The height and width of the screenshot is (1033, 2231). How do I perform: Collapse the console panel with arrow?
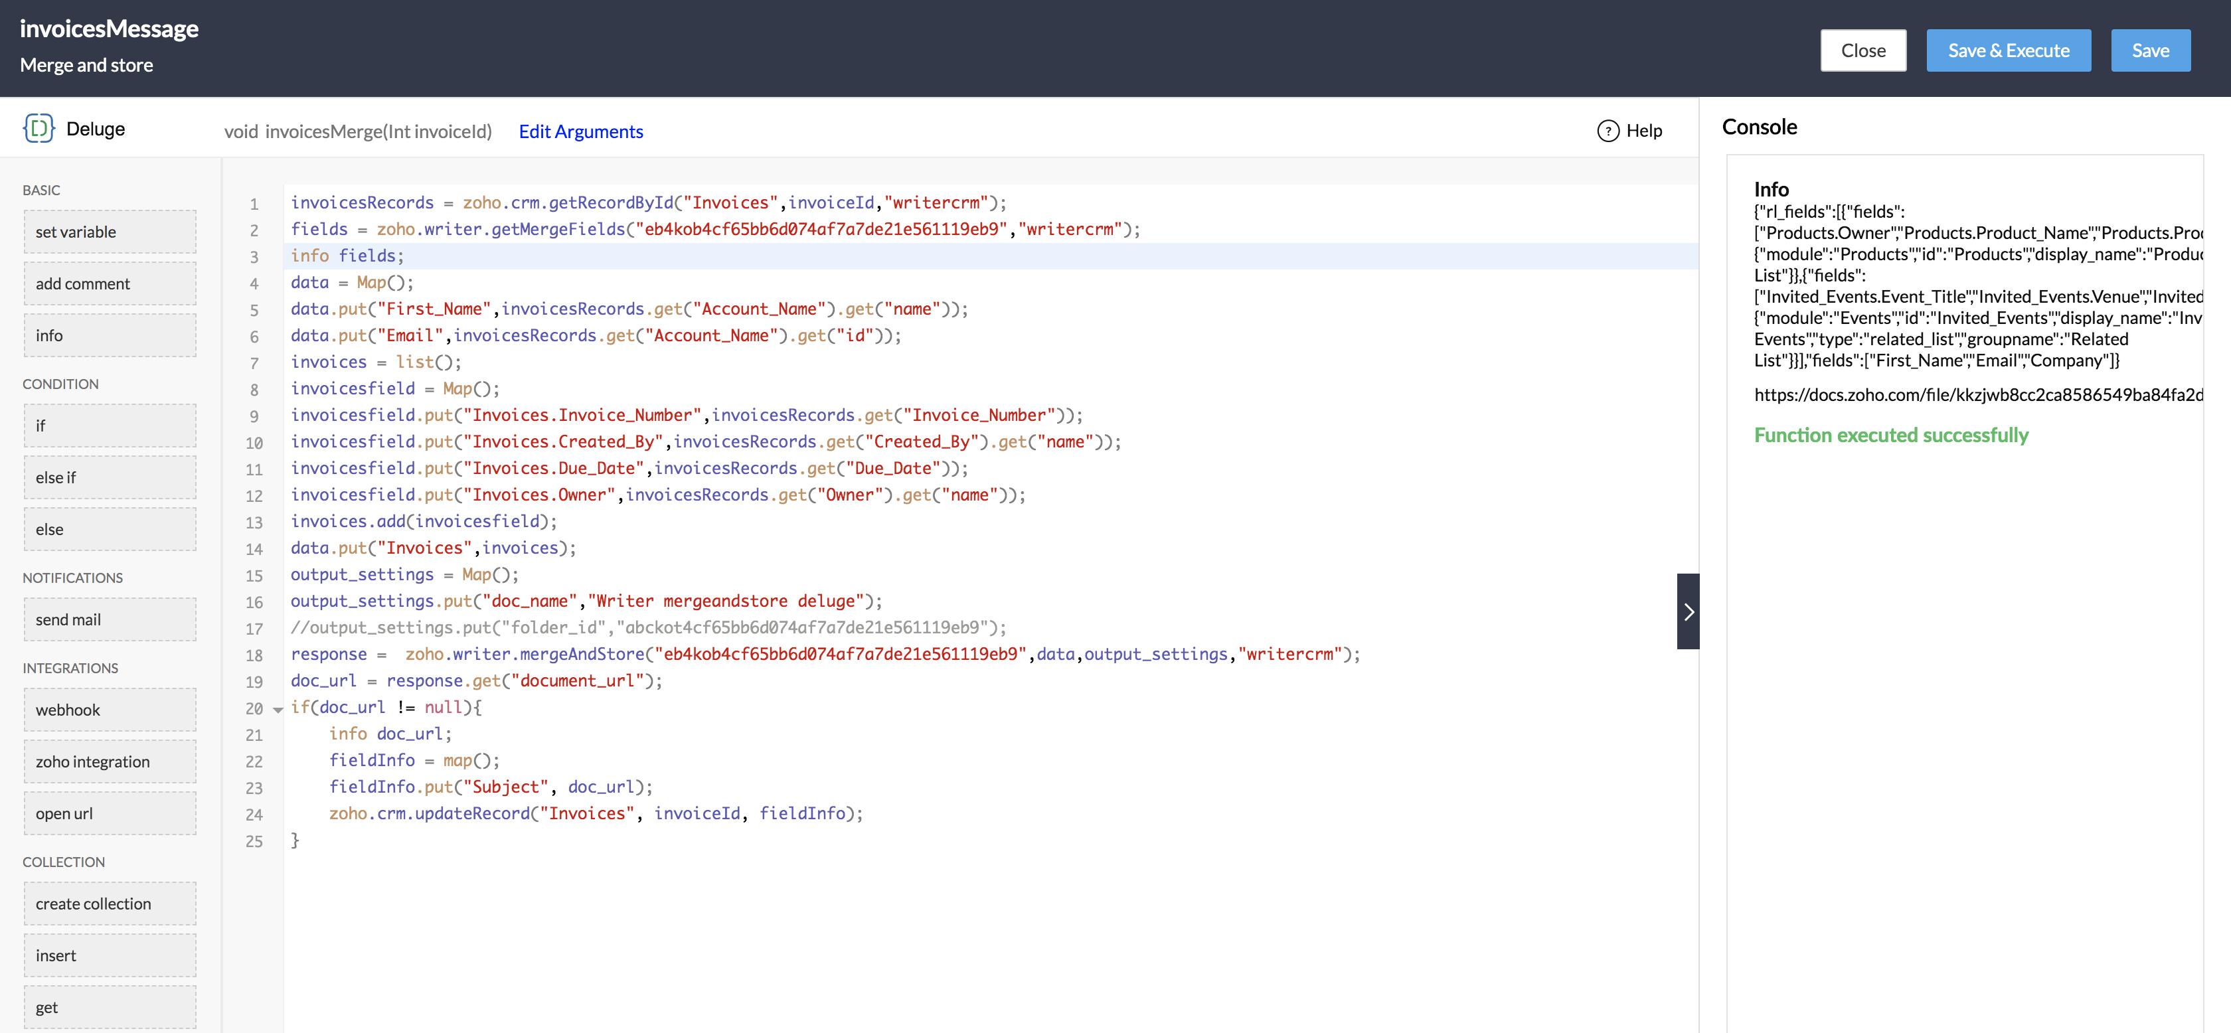click(1687, 611)
